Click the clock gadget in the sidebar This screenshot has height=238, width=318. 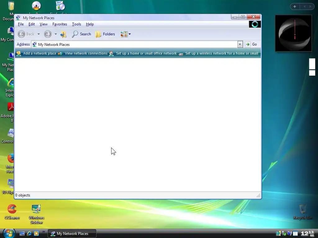pyautogui.click(x=293, y=33)
